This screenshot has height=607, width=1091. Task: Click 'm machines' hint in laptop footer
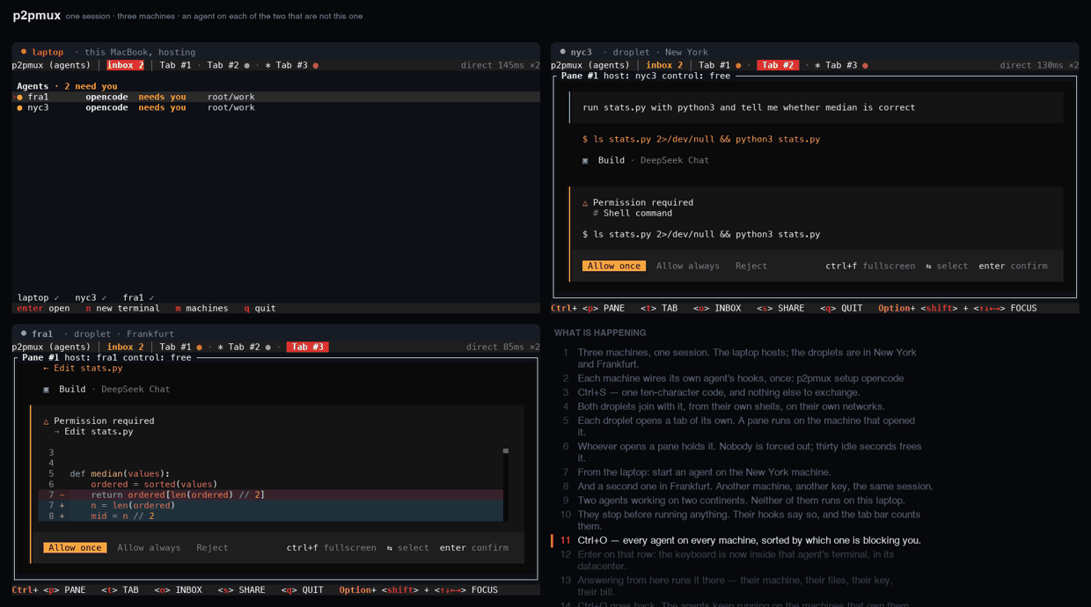click(x=201, y=308)
